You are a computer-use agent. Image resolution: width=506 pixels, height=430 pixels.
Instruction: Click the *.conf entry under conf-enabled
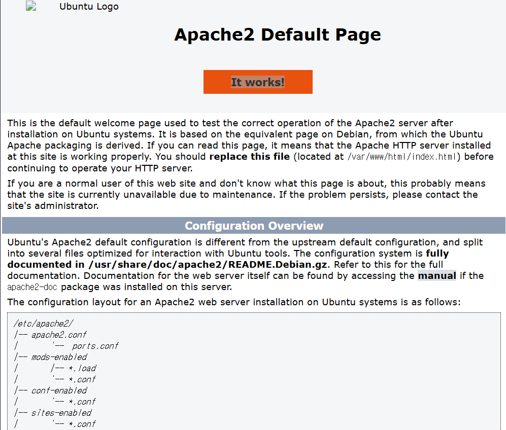(82, 402)
